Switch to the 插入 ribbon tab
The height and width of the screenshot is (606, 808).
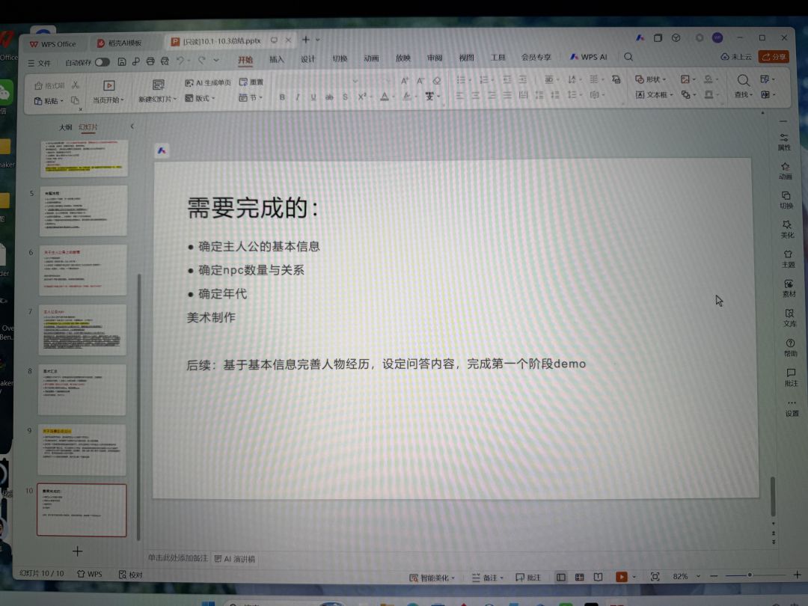coord(277,59)
